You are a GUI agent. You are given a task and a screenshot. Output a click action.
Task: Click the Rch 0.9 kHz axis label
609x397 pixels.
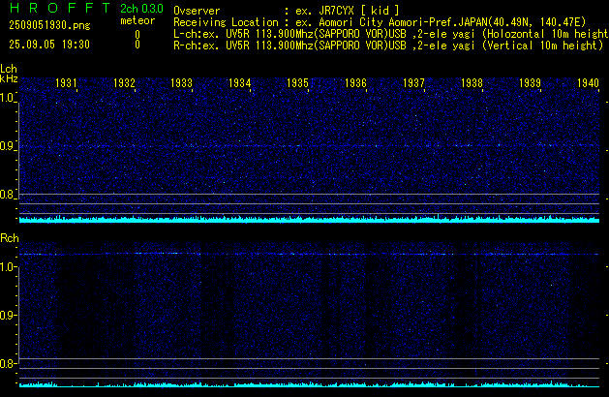pyautogui.click(x=7, y=315)
